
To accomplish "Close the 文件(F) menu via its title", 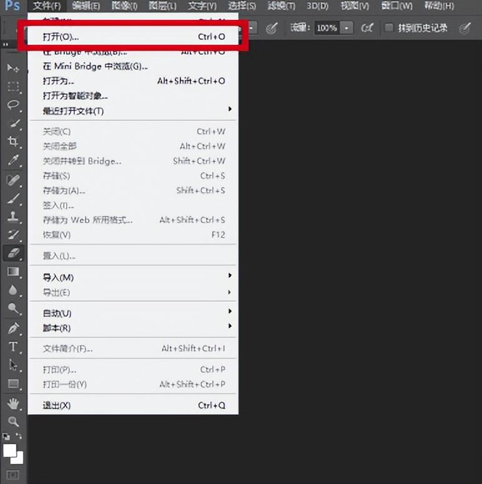I will [47, 6].
